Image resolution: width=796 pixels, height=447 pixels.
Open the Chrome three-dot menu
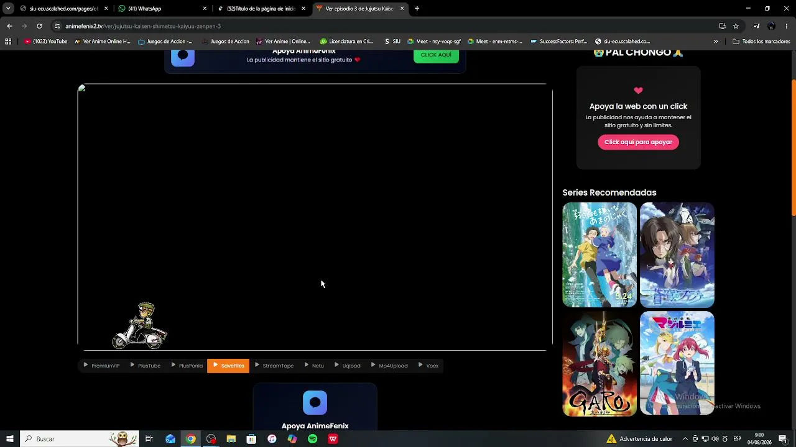point(787,26)
